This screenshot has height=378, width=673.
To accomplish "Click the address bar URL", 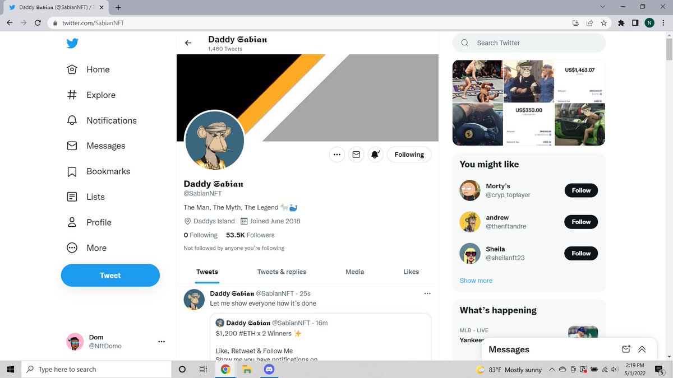I will (93, 23).
